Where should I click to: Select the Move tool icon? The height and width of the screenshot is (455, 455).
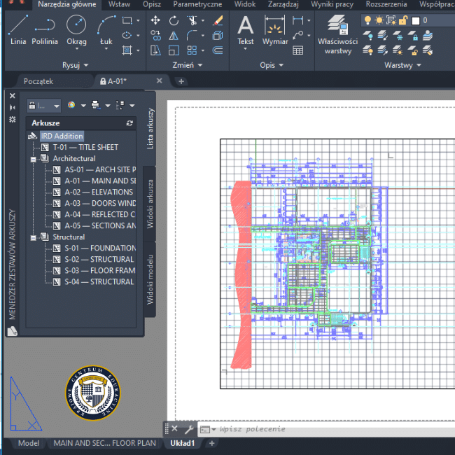pyautogui.click(x=155, y=20)
